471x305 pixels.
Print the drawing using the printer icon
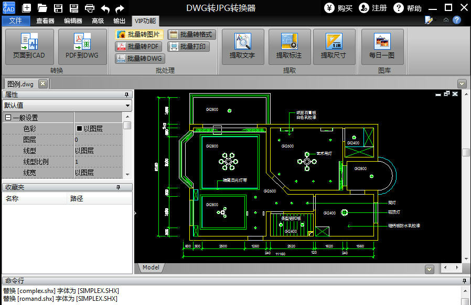90,8
